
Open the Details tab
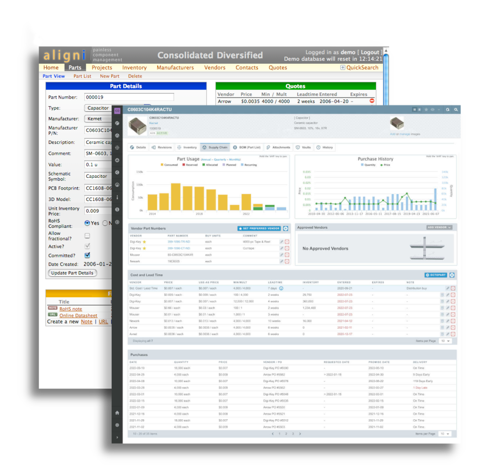(138, 148)
